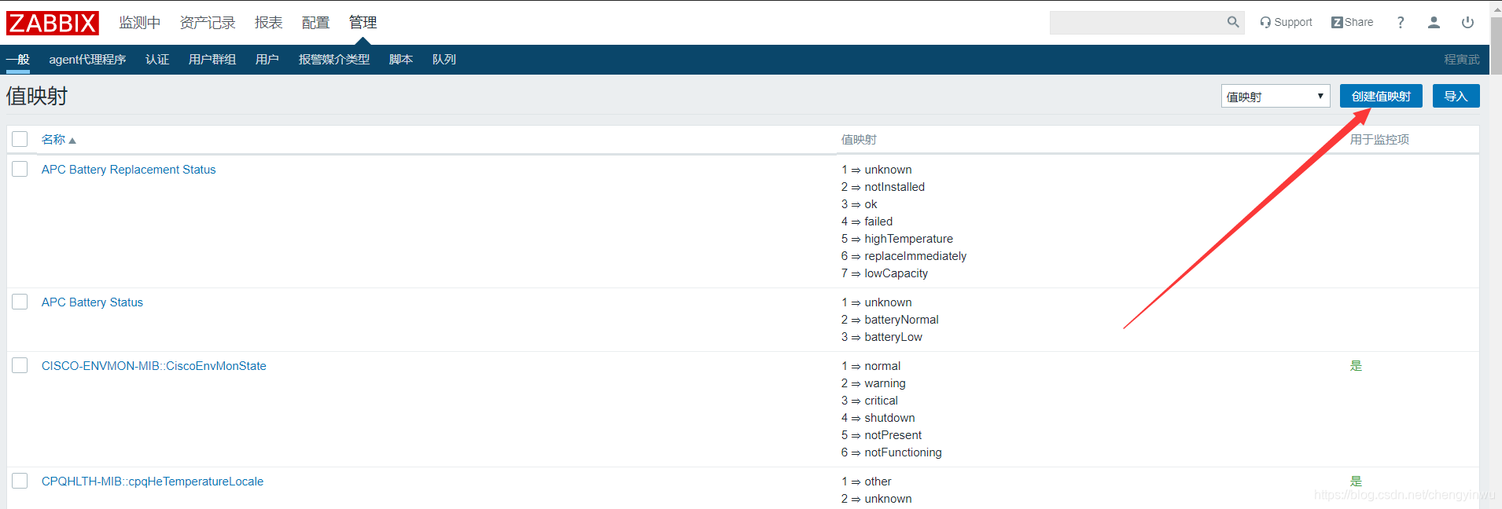Screen dimensions: 1502x509
Task: Sort by the 名称 column header
Action: click(59, 140)
